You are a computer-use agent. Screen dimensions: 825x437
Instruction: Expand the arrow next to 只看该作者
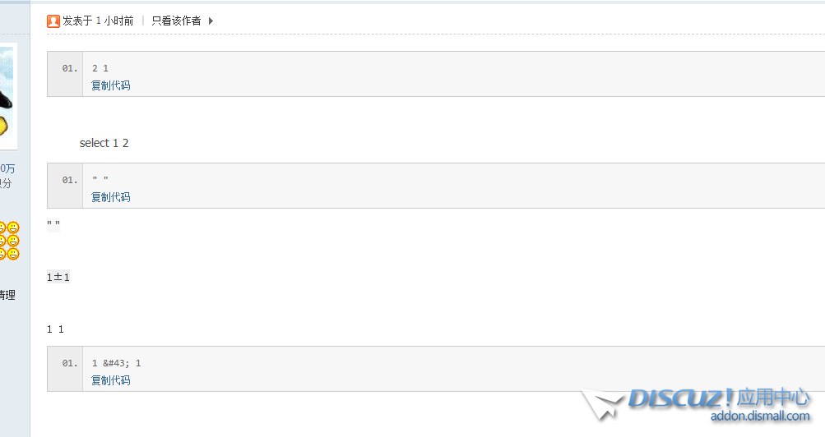click(x=211, y=21)
